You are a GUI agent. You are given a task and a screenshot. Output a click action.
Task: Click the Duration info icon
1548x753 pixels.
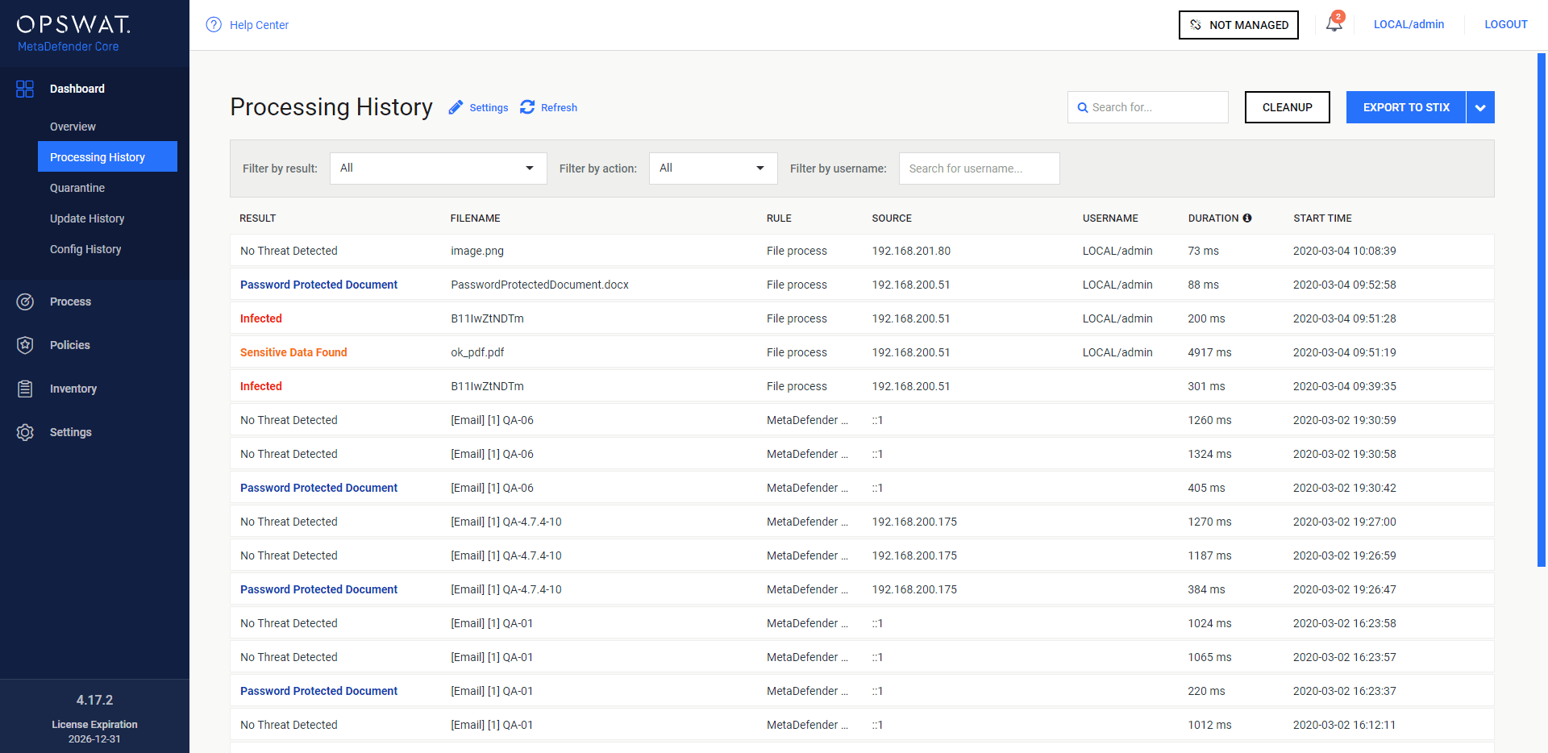[x=1247, y=218]
